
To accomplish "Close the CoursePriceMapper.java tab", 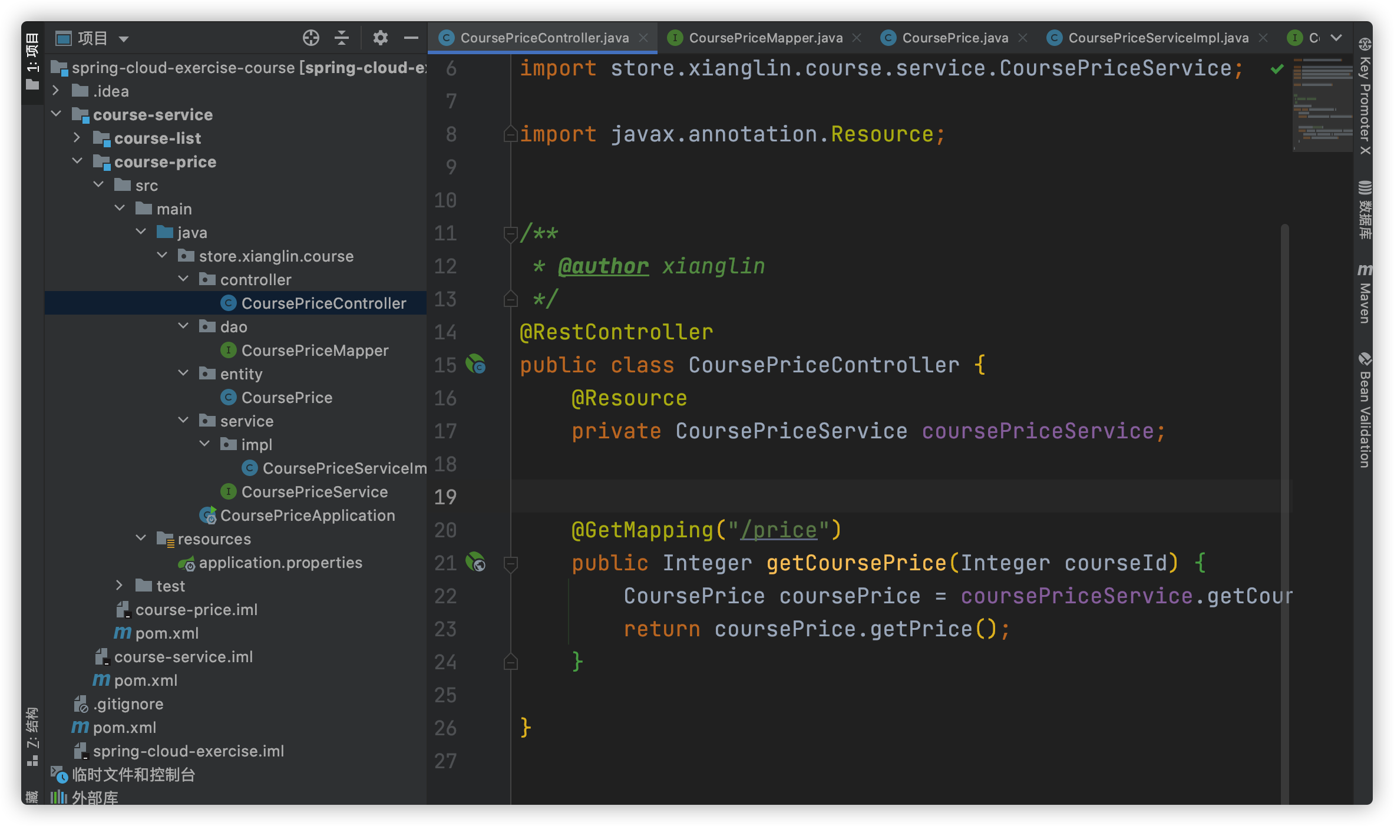I will pyautogui.click(x=857, y=38).
